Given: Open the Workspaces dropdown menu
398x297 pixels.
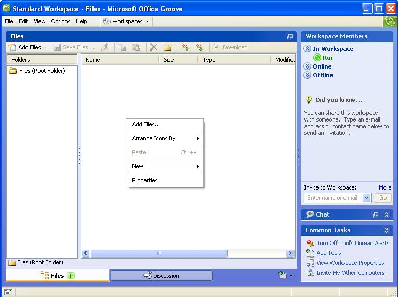Looking at the screenshot, I should [126, 21].
